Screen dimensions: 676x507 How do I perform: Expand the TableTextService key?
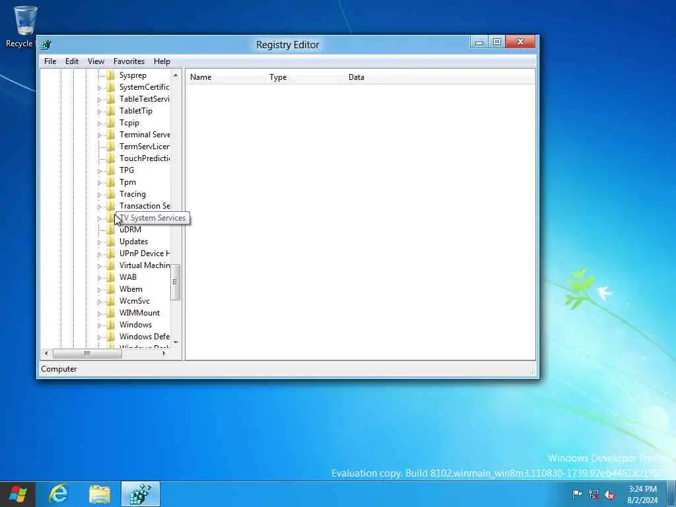click(99, 100)
